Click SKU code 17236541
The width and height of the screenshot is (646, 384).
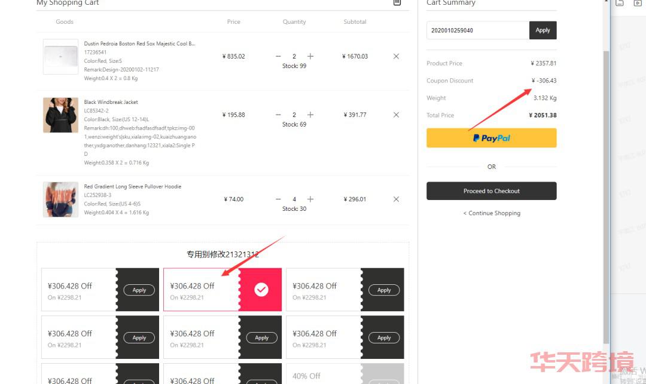coord(95,52)
